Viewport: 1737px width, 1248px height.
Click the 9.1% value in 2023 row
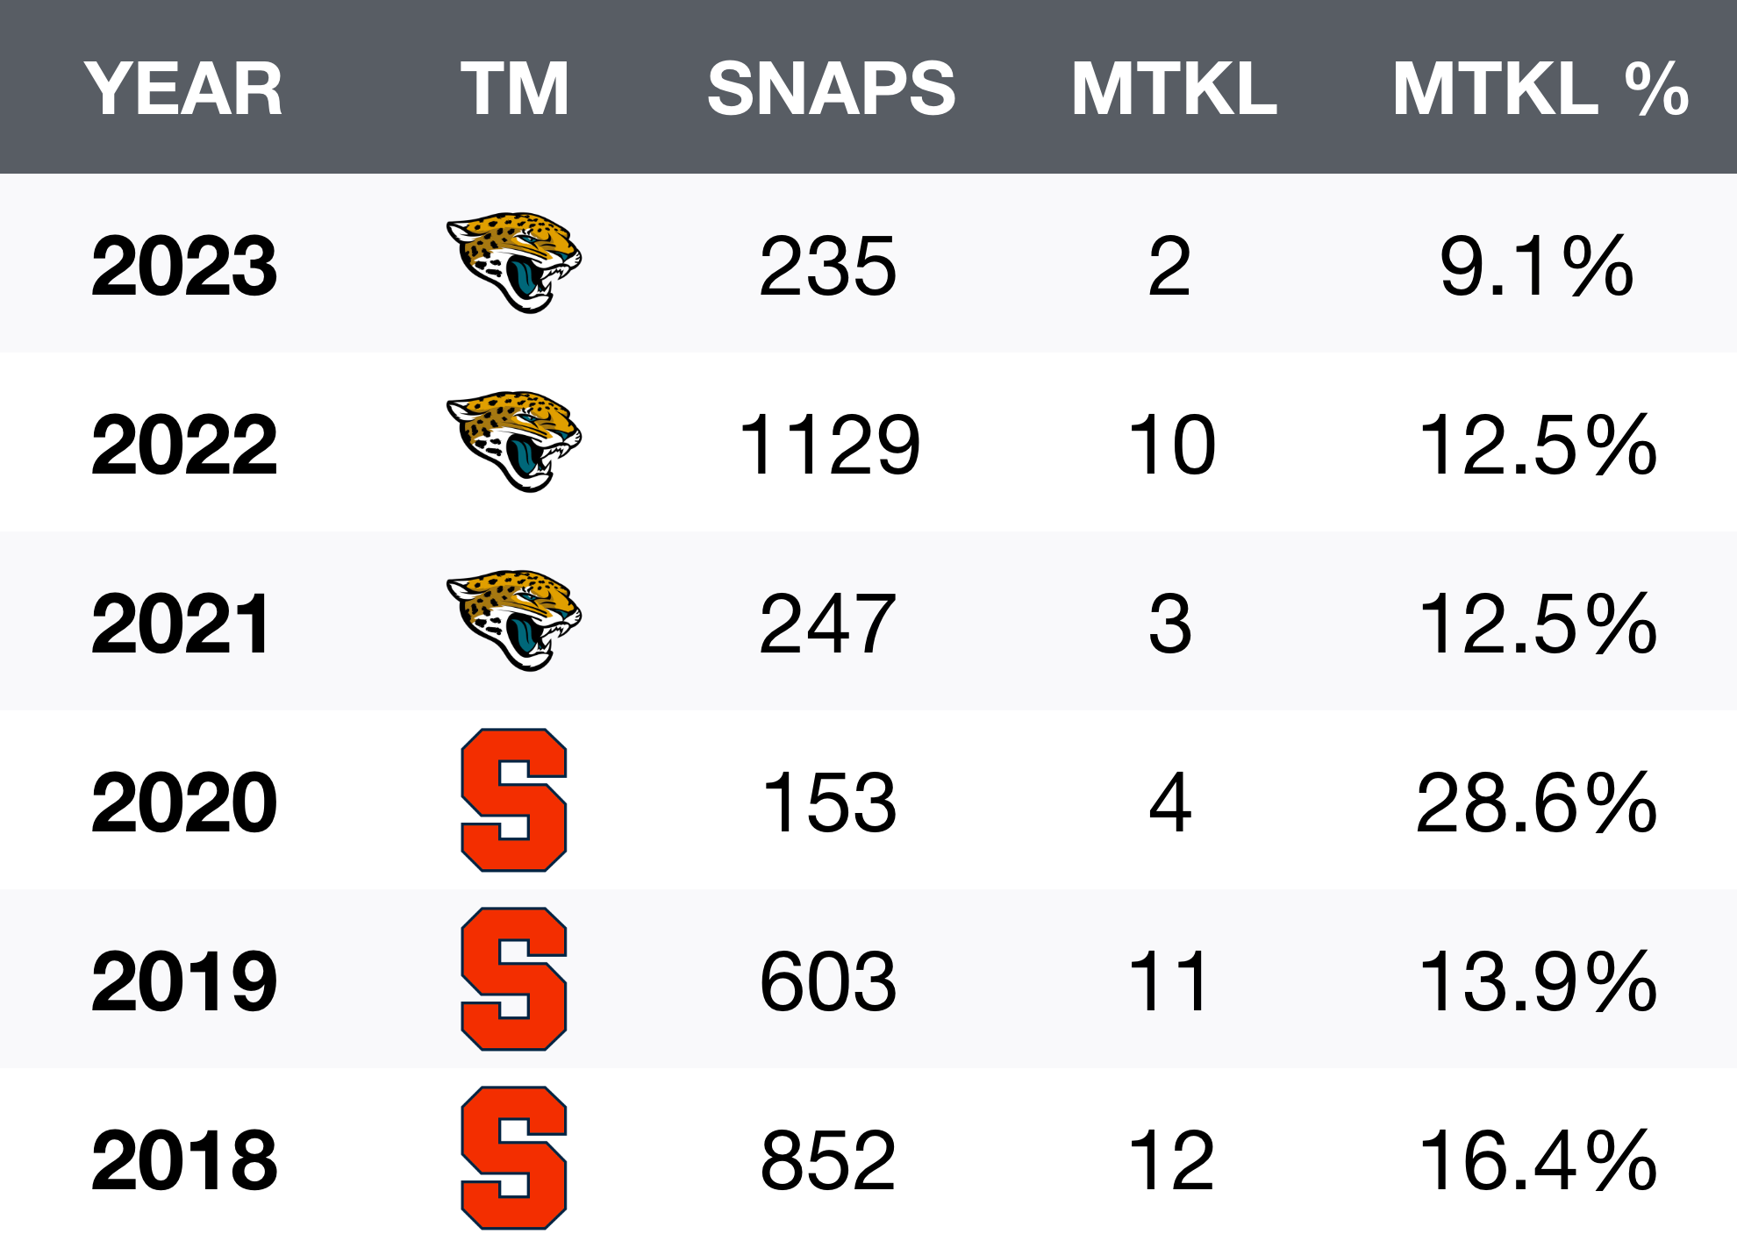(x=1537, y=267)
